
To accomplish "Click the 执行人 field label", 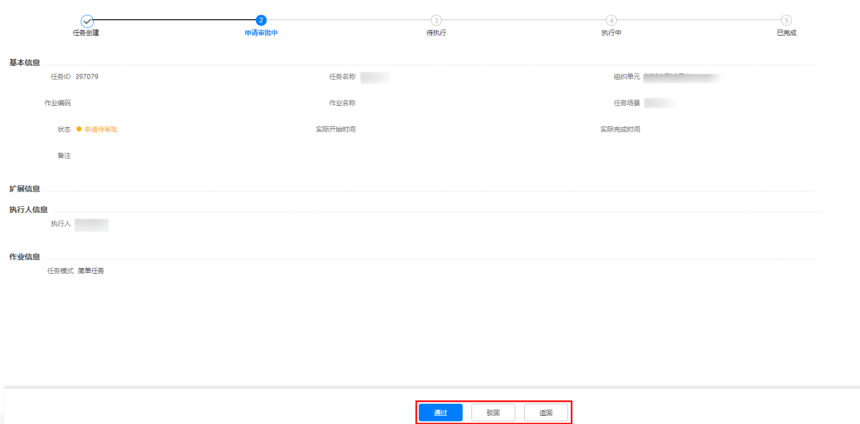I will [61, 224].
